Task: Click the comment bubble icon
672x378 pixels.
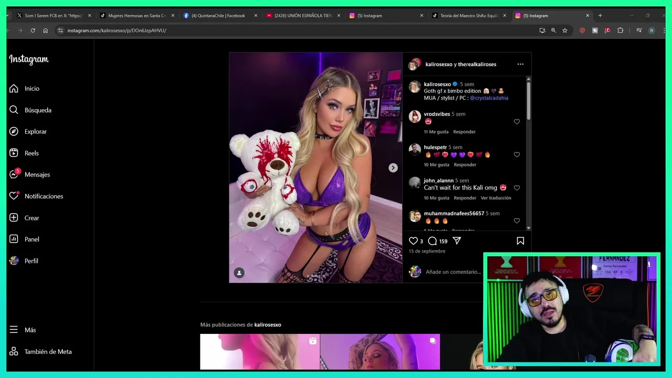Action: (x=432, y=240)
